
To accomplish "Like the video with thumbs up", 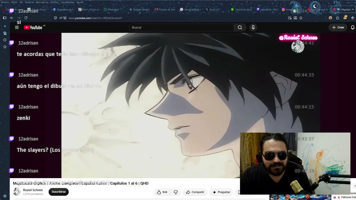I will click(x=162, y=192).
